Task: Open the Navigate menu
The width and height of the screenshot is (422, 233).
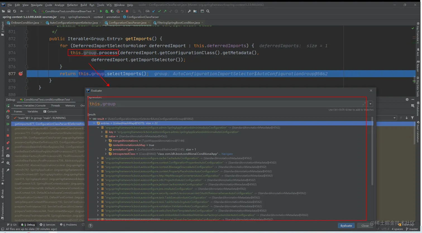Action: click(37, 5)
